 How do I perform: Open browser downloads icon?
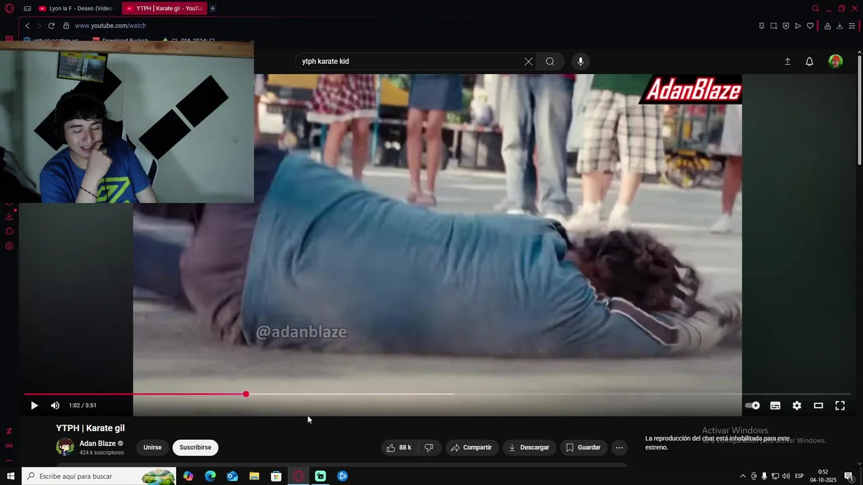(x=839, y=26)
